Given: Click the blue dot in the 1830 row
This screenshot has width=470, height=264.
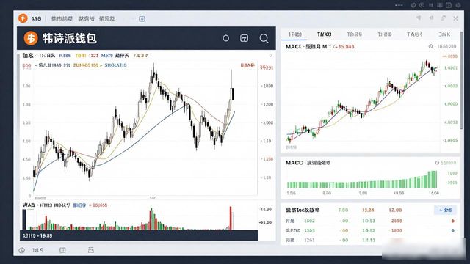Looking at the screenshot, I should click(x=453, y=230).
